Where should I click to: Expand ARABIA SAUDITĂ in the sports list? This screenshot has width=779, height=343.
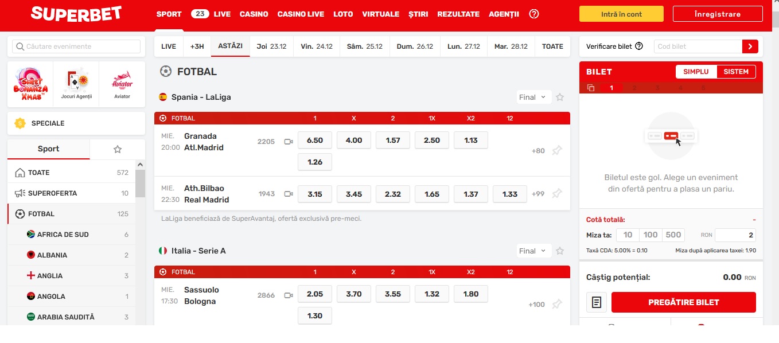click(72, 317)
